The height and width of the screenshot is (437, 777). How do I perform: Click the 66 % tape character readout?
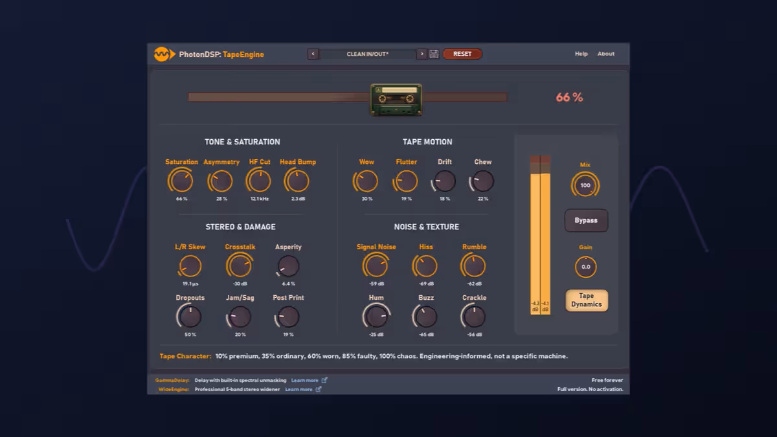569,97
